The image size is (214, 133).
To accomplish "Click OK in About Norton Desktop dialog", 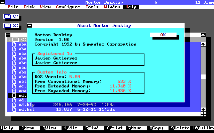I will 163,35.
